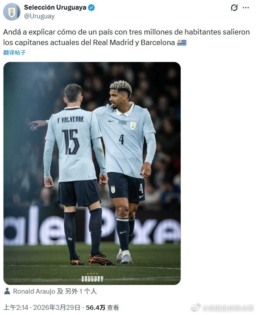Open the @Uruguay handle link
The image size is (257, 315).
point(39,16)
